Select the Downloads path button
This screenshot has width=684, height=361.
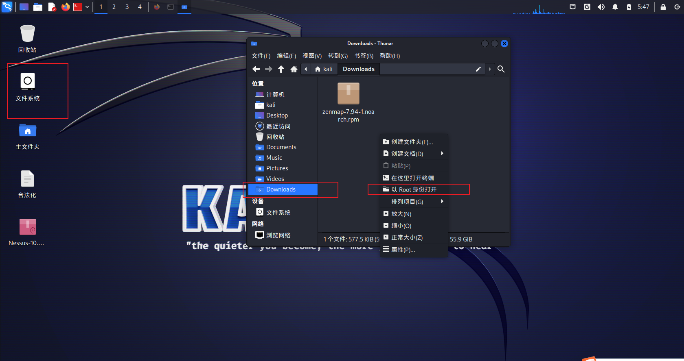pyautogui.click(x=359, y=69)
